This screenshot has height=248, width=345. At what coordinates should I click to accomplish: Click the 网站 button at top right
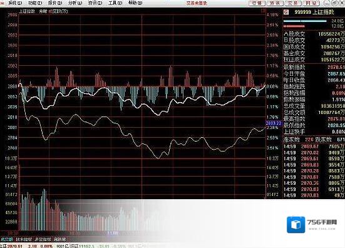pyautogui.click(x=311, y=3)
